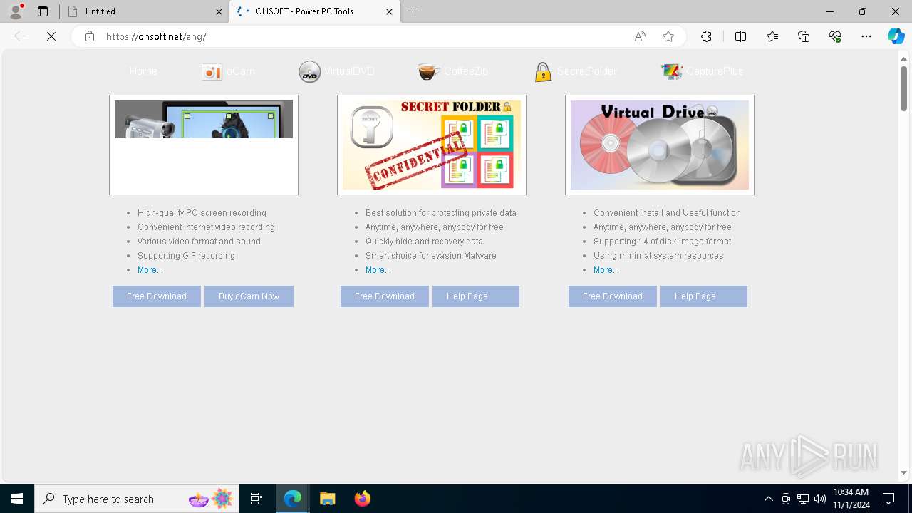The width and height of the screenshot is (912, 513).
Task: Click Buy oCam Now button
Action: pos(249,296)
